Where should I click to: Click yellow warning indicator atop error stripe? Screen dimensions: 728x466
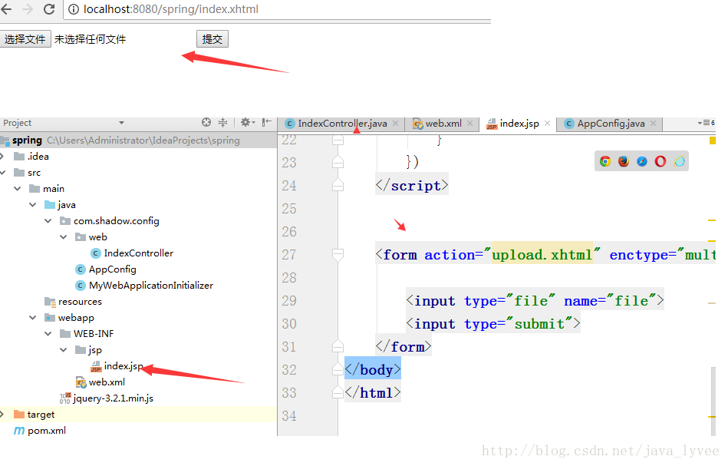pos(712,140)
